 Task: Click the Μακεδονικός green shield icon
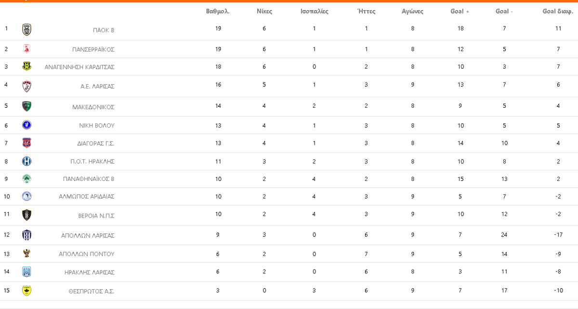point(27,106)
